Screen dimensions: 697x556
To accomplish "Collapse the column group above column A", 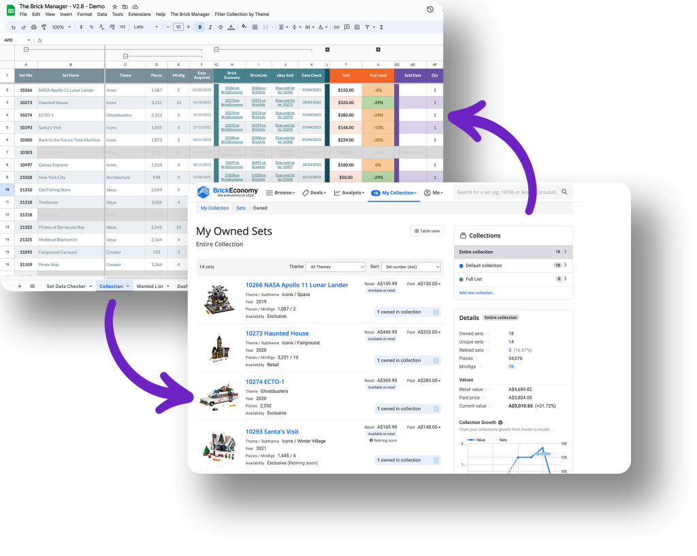I will (x=27, y=49).
